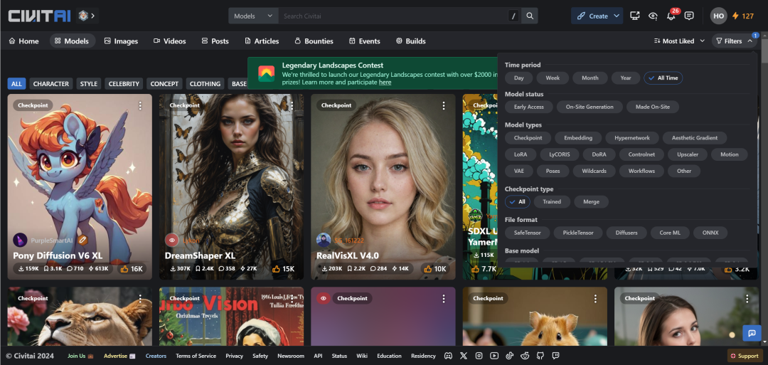Toggle the browsing mode eye icon
768x365 pixels.
click(x=653, y=16)
